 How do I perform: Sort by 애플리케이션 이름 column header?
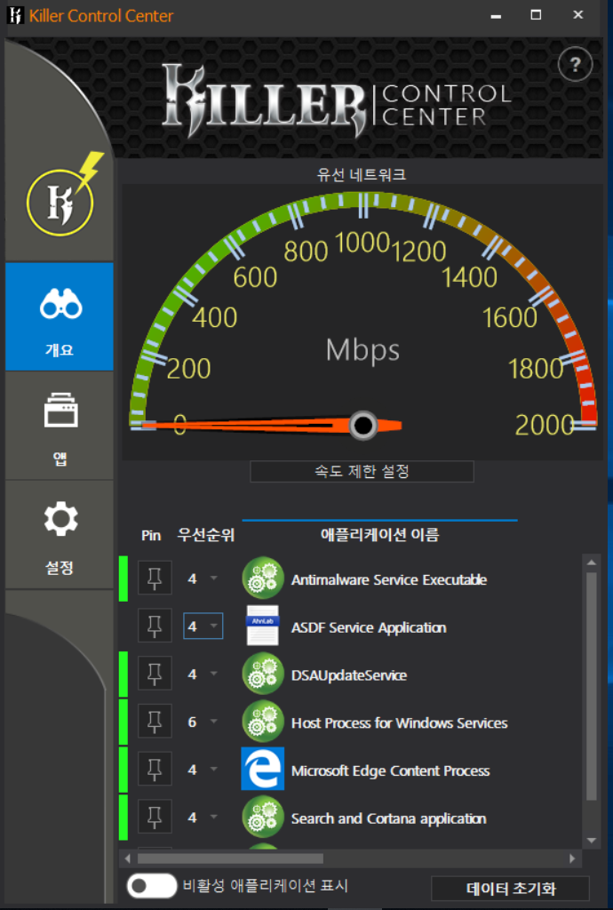[x=380, y=534]
